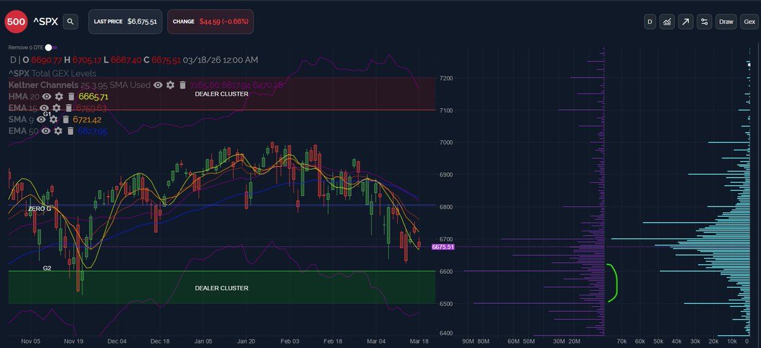Toggle the Remove 0 DTE switch

tap(51, 48)
